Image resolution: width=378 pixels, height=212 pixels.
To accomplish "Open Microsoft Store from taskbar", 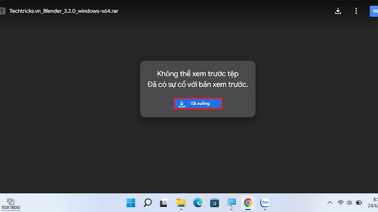I will pos(214,203).
